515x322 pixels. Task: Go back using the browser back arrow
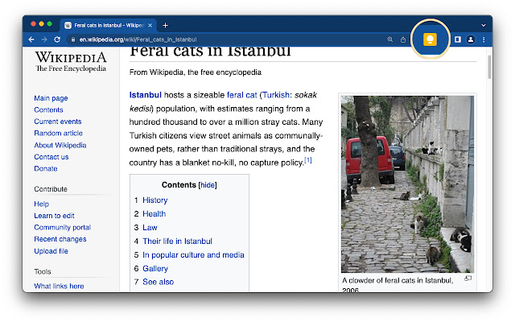point(32,39)
